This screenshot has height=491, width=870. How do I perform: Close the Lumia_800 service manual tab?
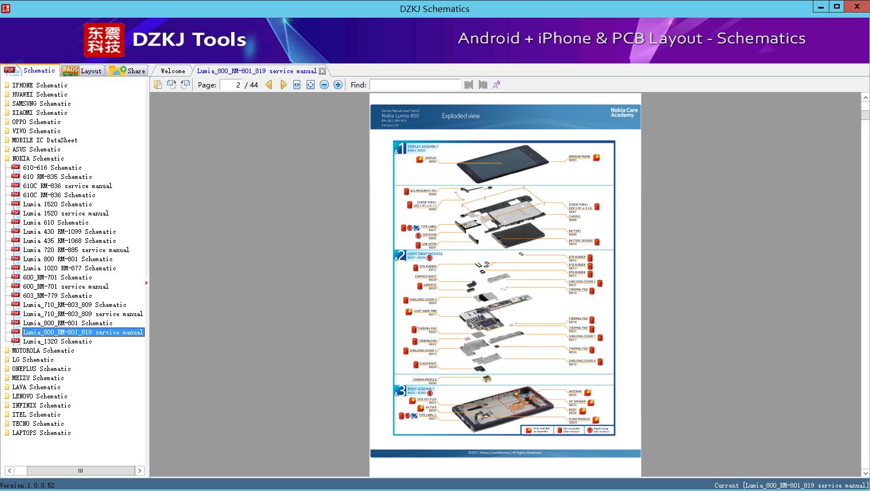pos(322,71)
